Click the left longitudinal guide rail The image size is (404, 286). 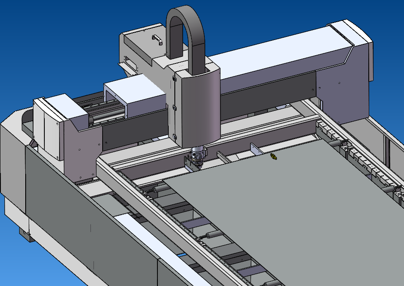(144, 196)
